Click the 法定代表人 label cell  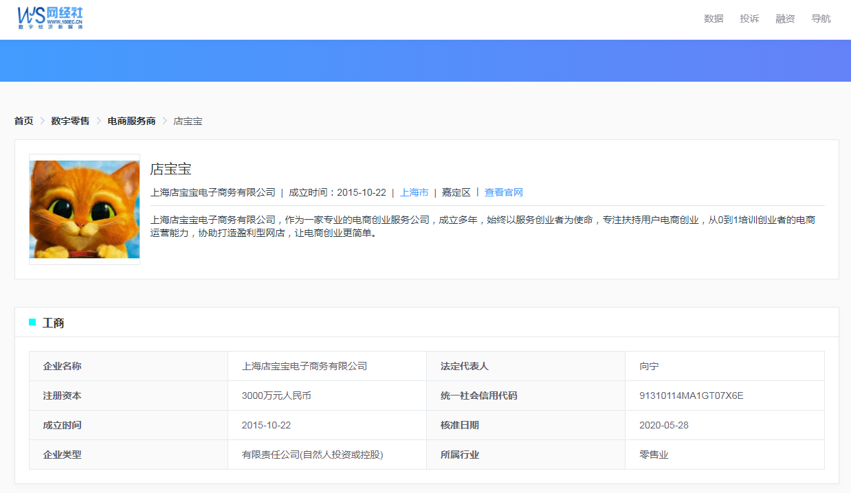click(526, 366)
